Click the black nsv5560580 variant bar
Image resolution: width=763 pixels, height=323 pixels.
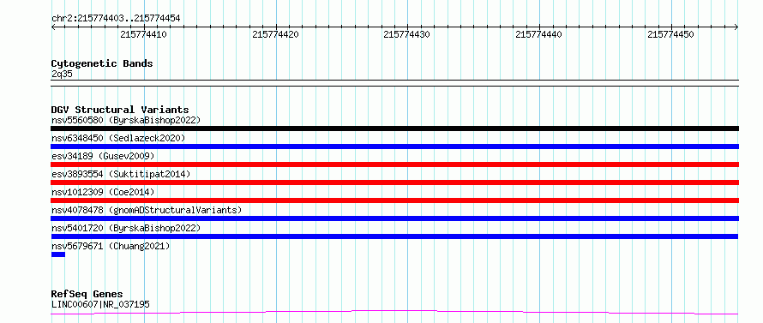tap(394, 129)
